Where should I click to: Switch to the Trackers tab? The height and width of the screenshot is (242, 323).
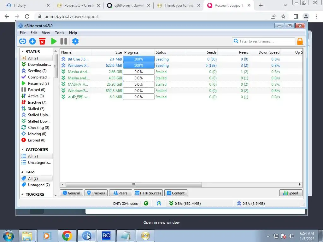96,193
